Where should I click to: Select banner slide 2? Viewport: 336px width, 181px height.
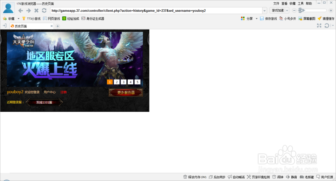(x=117, y=82)
